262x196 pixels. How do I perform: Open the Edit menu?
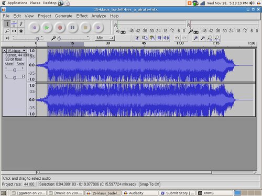(17, 16)
